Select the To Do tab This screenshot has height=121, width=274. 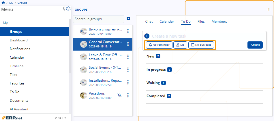(x=186, y=22)
